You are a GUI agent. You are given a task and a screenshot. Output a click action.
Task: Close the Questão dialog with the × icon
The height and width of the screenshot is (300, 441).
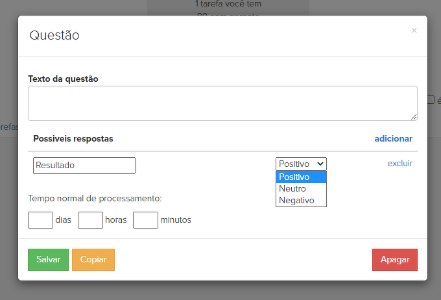click(414, 31)
